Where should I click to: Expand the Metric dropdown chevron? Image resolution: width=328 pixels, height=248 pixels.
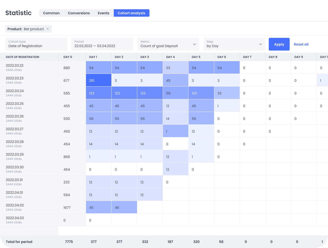pyautogui.click(x=194, y=44)
